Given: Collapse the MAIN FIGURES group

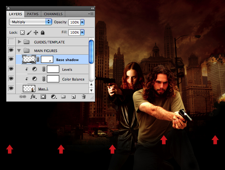Looking at the screenshot, I should pyautogui.click(x=19, y=51).
